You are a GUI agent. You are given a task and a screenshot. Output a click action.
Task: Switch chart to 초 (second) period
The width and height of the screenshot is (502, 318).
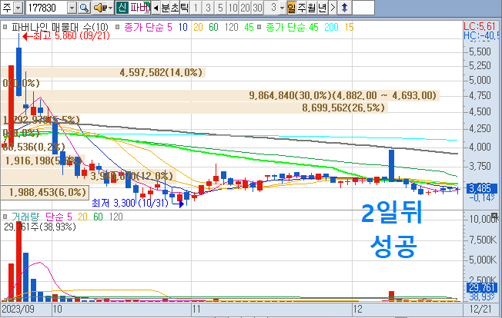[x=175, y=8]
